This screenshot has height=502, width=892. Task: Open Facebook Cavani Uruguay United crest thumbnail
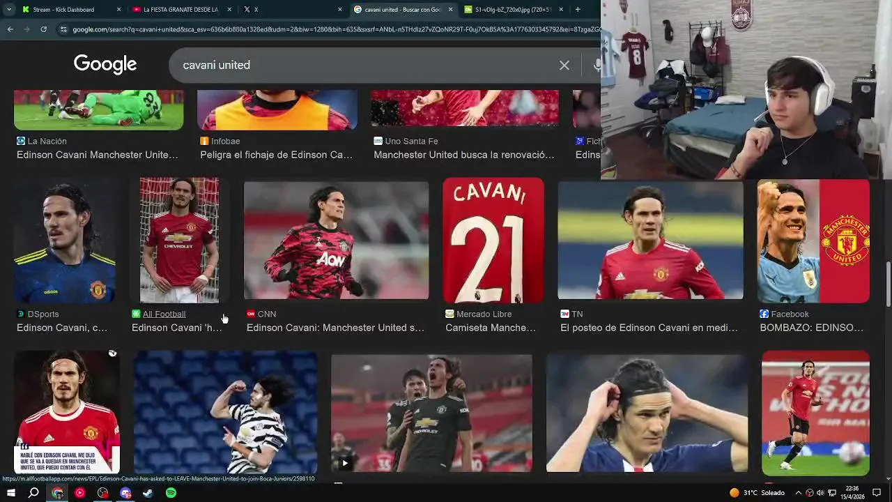click(813, 241)
